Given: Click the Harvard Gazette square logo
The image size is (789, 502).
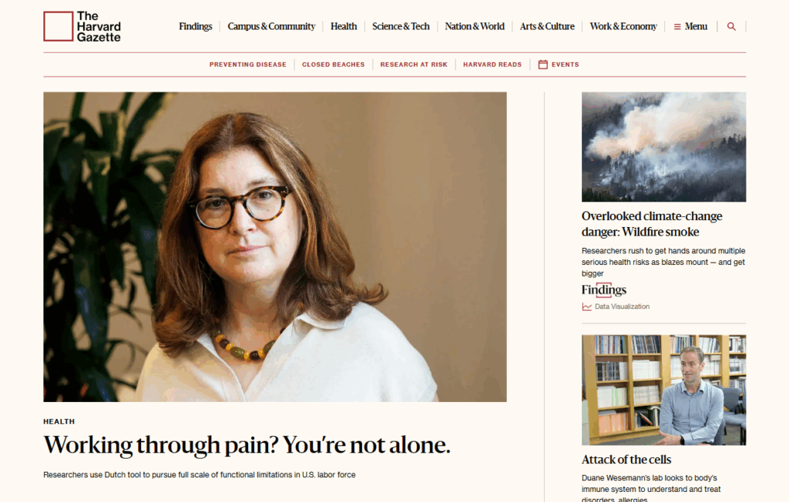Looking at the screenshot, I should pos(59,26).
